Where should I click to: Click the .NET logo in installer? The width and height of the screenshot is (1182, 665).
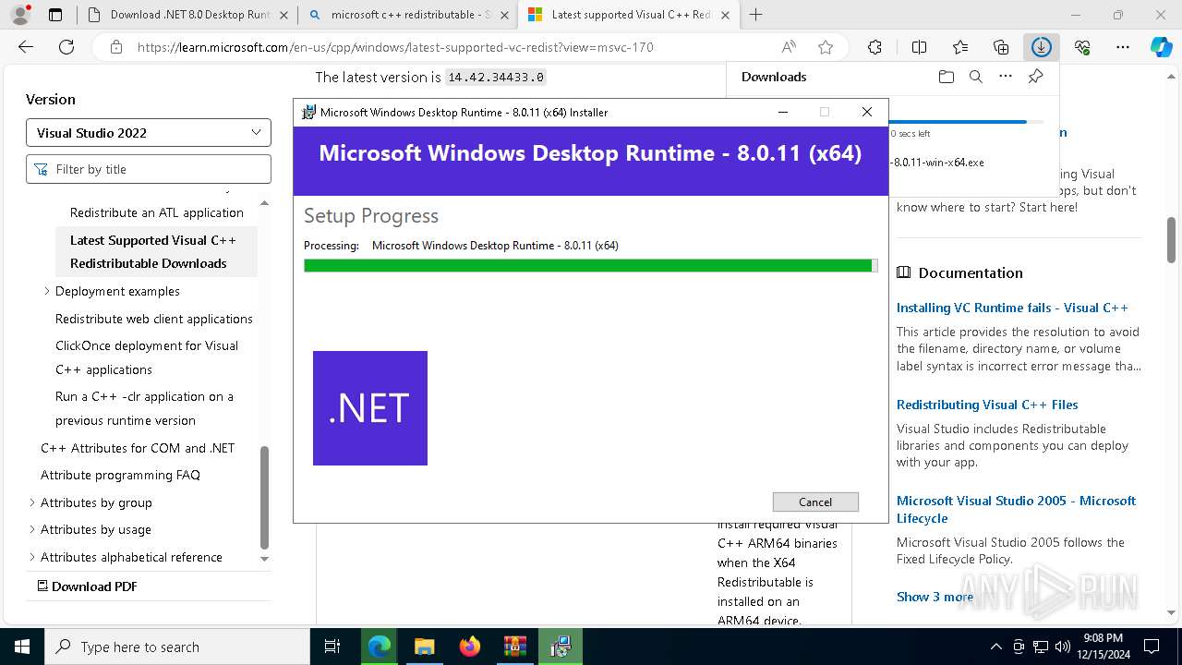point(370,408)
